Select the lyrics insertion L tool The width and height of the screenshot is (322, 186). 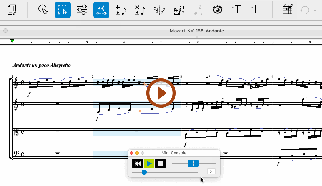[255, 10]
